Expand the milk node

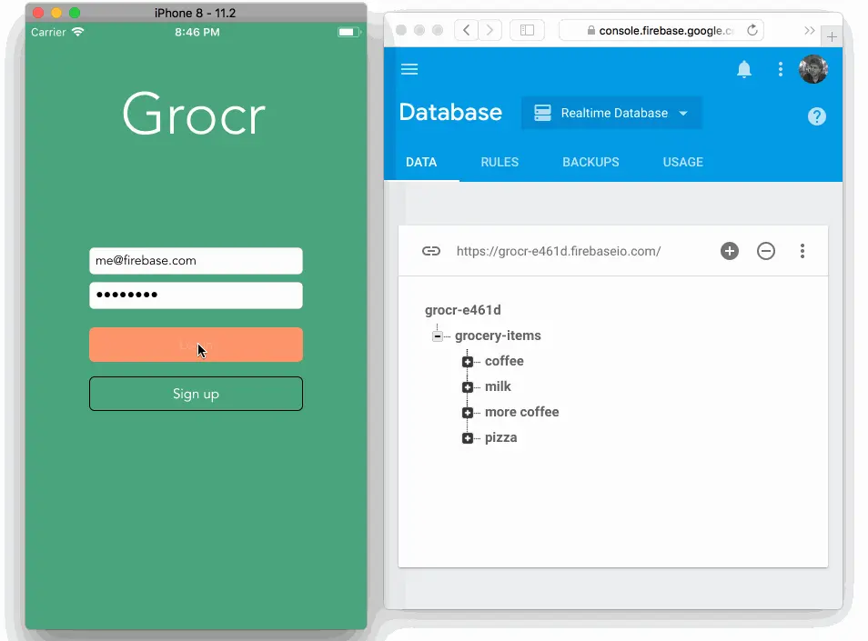(x=468, y=387)
